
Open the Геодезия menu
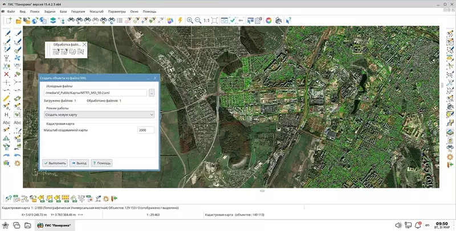click(x=79, y=11)
